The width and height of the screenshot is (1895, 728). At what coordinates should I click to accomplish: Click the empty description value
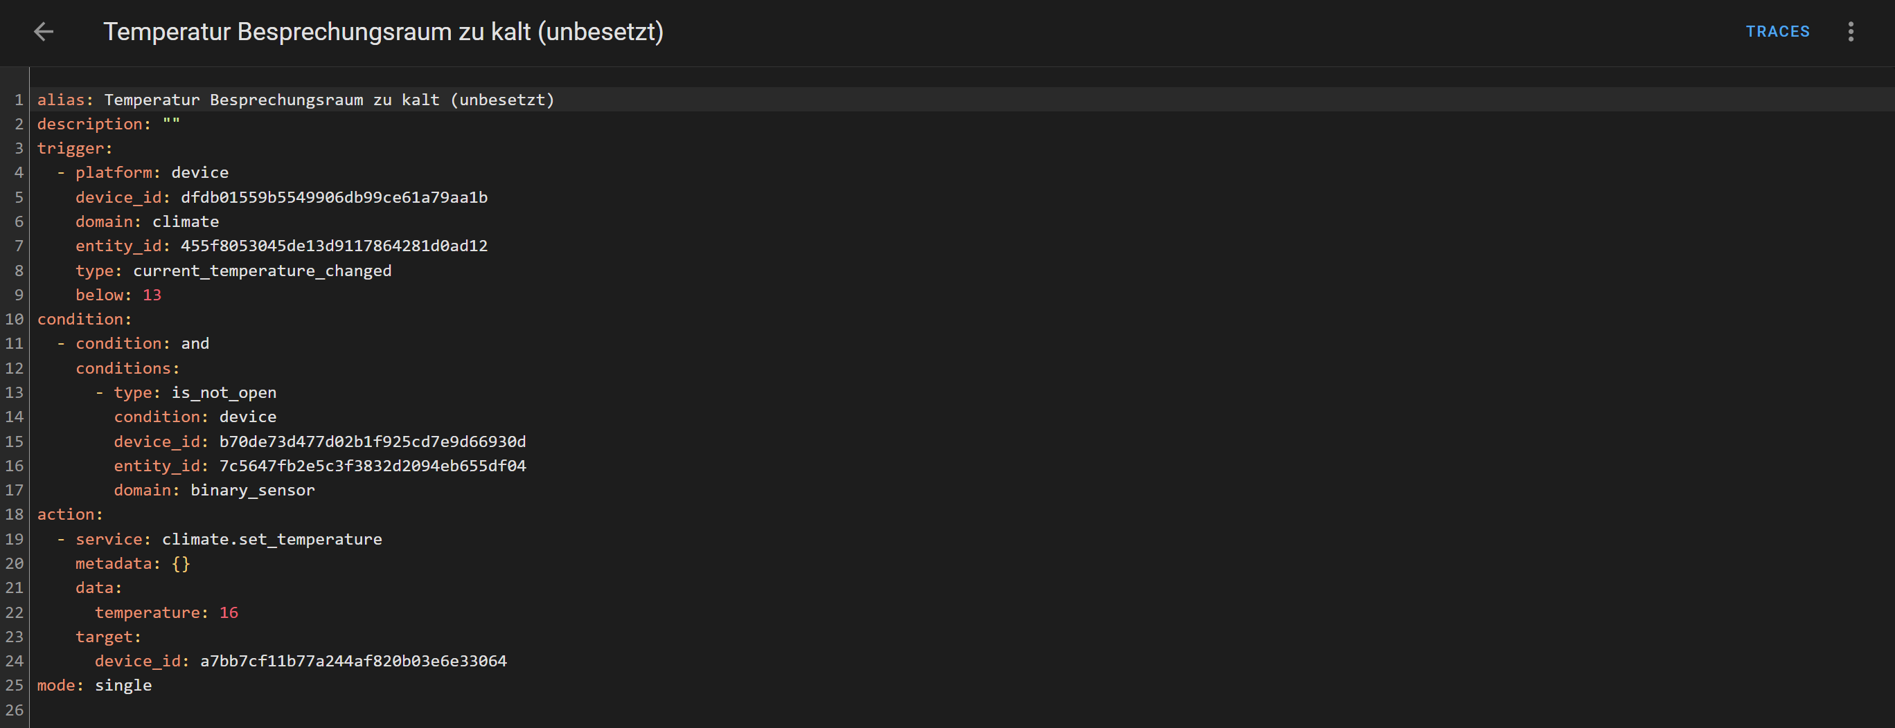coord(170,125)
